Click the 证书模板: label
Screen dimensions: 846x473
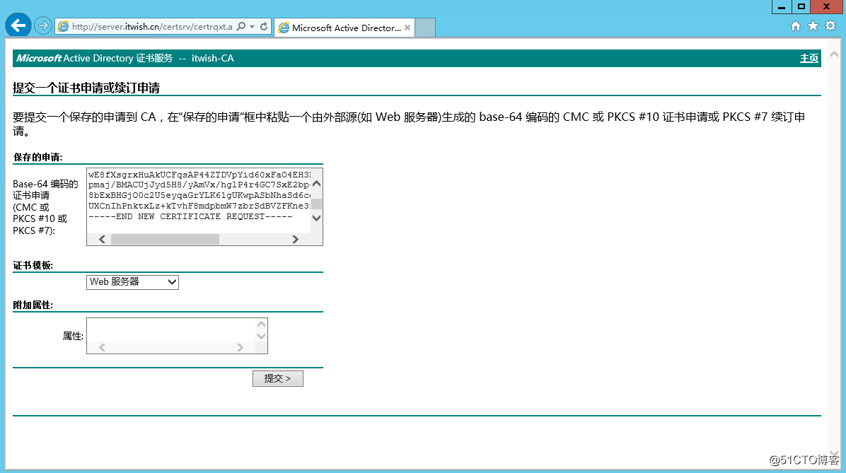pyautogui.click(x=33, y=265)
